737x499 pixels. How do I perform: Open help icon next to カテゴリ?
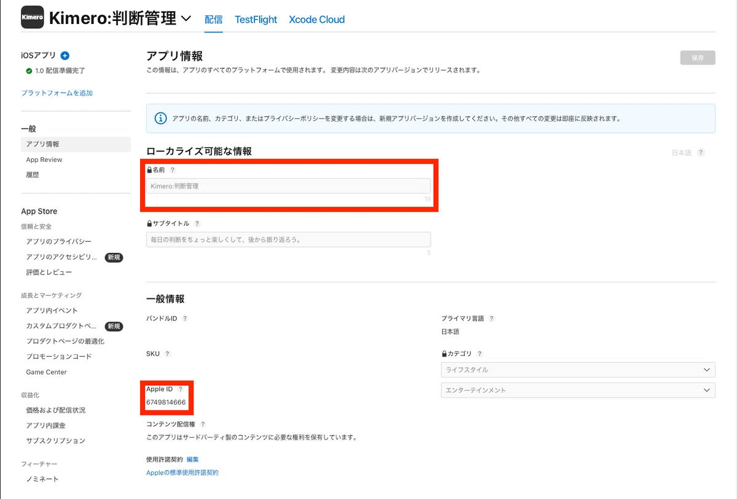point(480,354)
